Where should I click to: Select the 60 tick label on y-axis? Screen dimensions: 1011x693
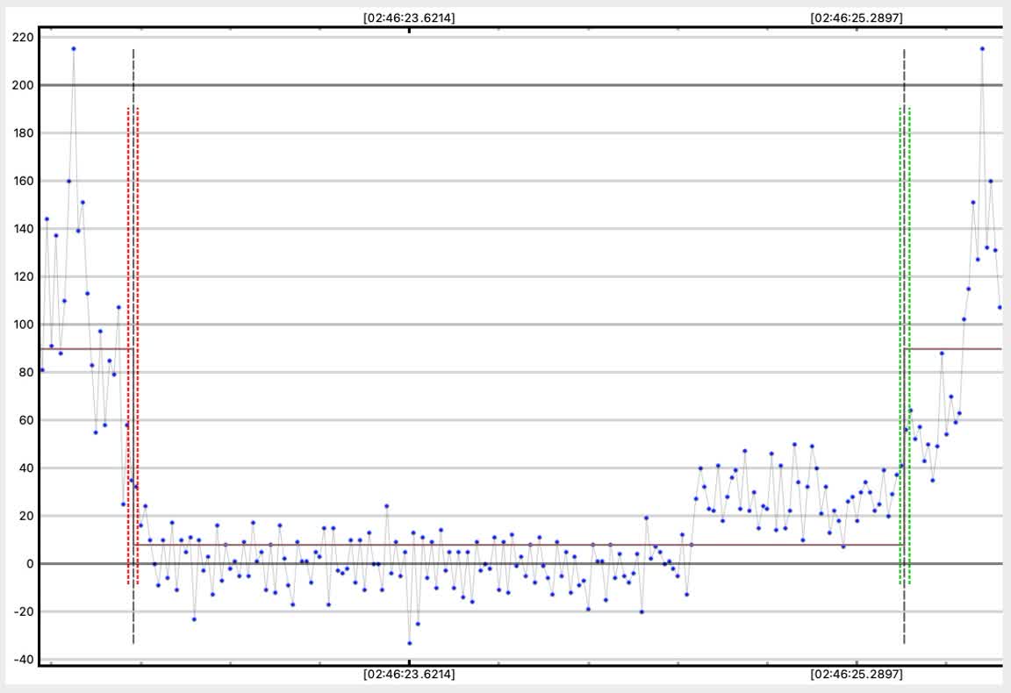click(25, 420)
